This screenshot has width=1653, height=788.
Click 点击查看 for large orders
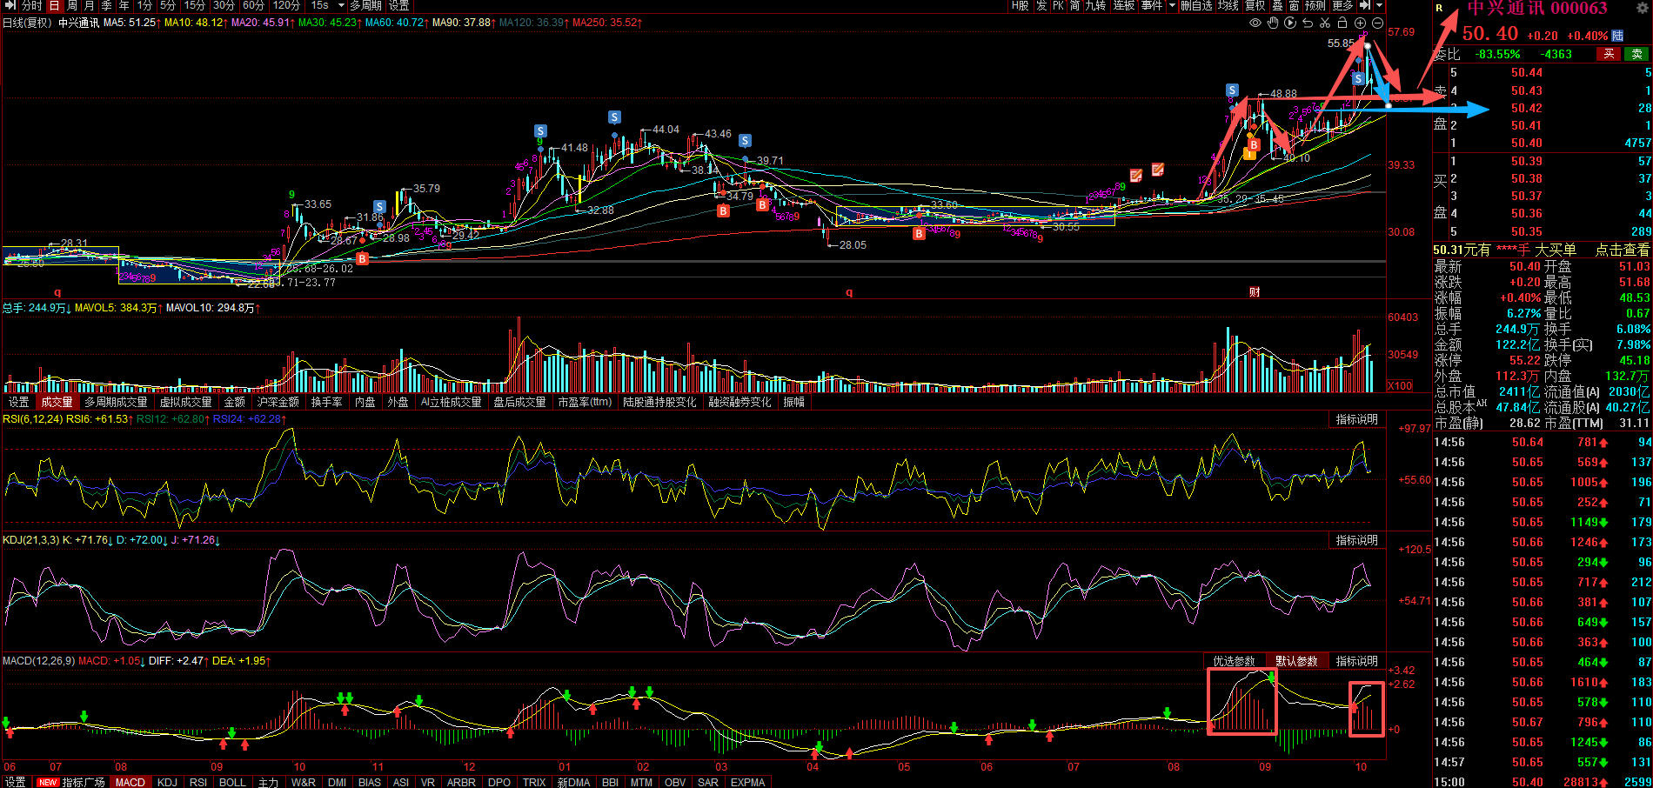(x=1623, y=250)
